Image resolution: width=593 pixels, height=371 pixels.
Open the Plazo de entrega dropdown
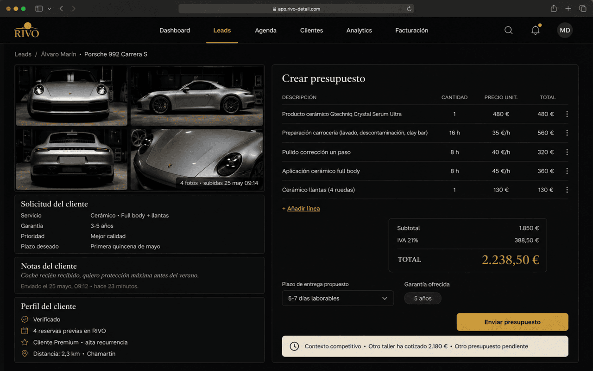[338, 298]
